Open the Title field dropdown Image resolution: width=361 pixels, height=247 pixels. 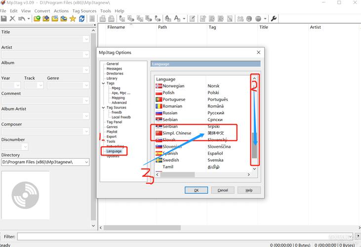pos(86,39)
